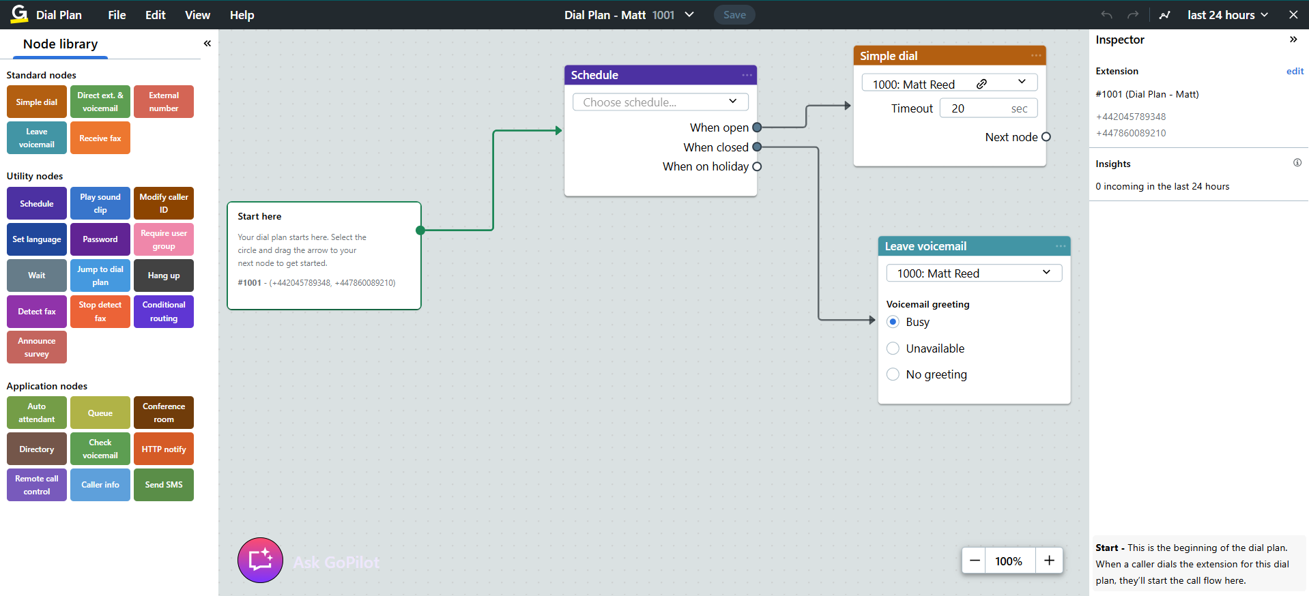Select the Busy voicemail greeting
The height and width of the screenshot is (596, 1309).
(x=893, y=322)
